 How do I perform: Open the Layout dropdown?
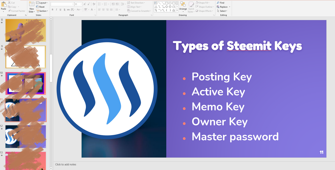[x=42, y=3]
